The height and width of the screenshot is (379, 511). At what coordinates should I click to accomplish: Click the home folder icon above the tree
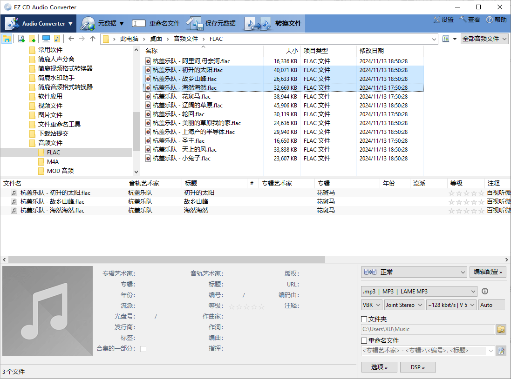(7, 39)
